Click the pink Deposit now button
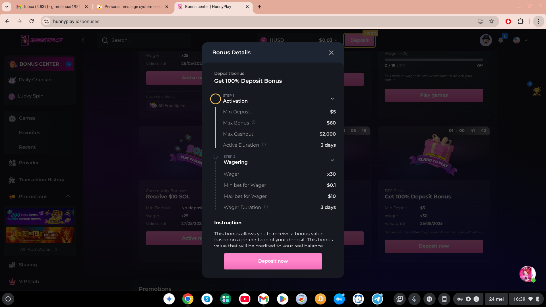546x307 pixels. (273, 261)
